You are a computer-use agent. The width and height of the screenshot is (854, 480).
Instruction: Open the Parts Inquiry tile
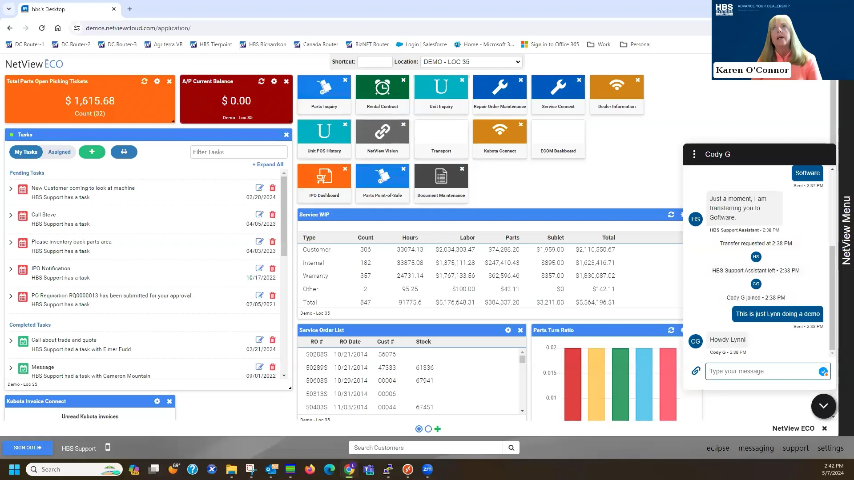(x=324, y=94)
